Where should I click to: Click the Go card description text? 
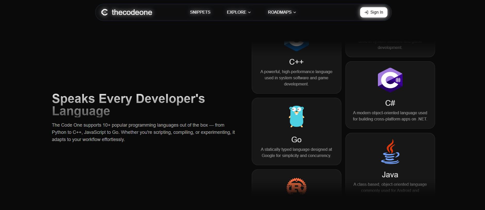pos(296,152)
